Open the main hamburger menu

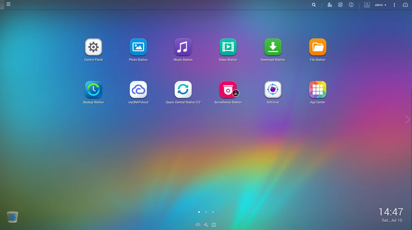tap(8, 4)
